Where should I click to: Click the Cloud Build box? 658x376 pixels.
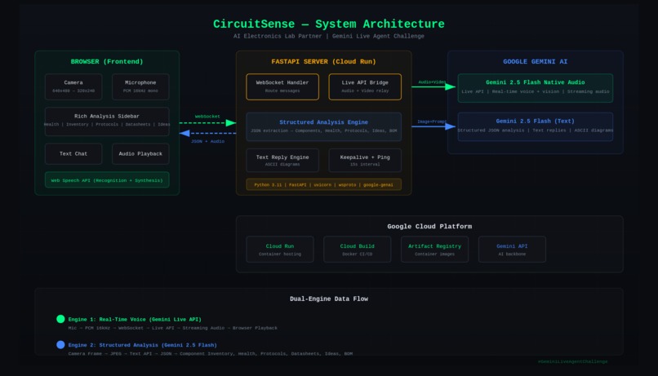pos(357,250)
